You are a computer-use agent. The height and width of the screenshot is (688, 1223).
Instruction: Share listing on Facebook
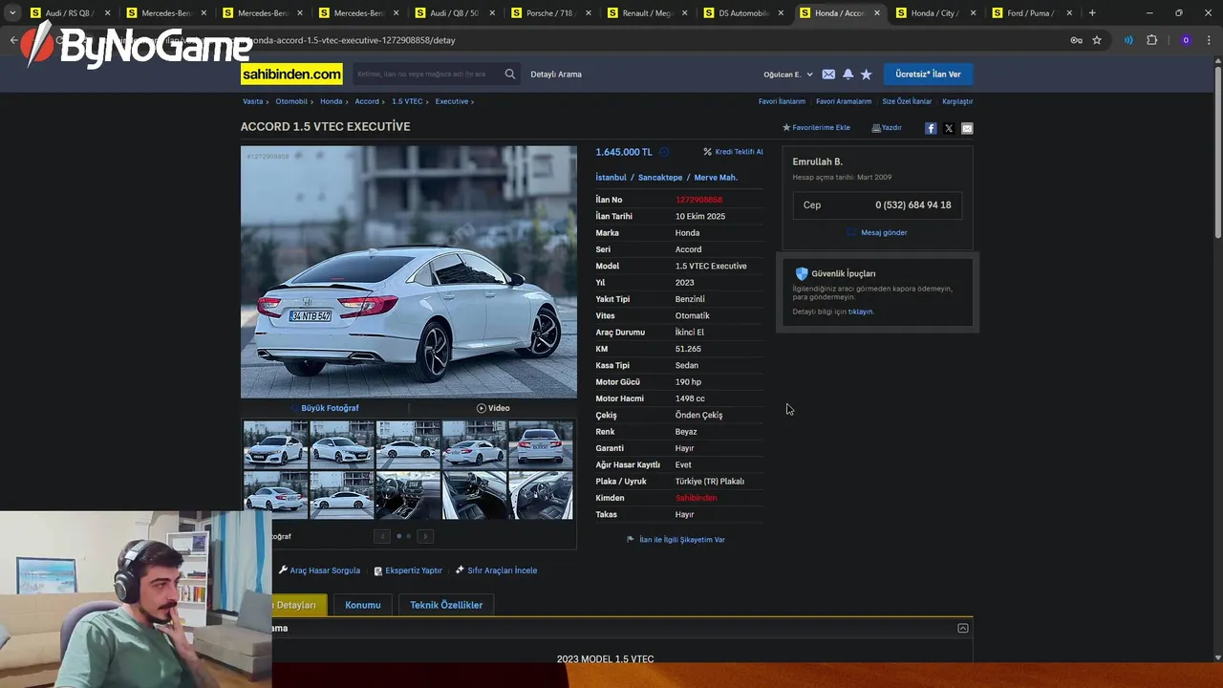coord(931,128)
